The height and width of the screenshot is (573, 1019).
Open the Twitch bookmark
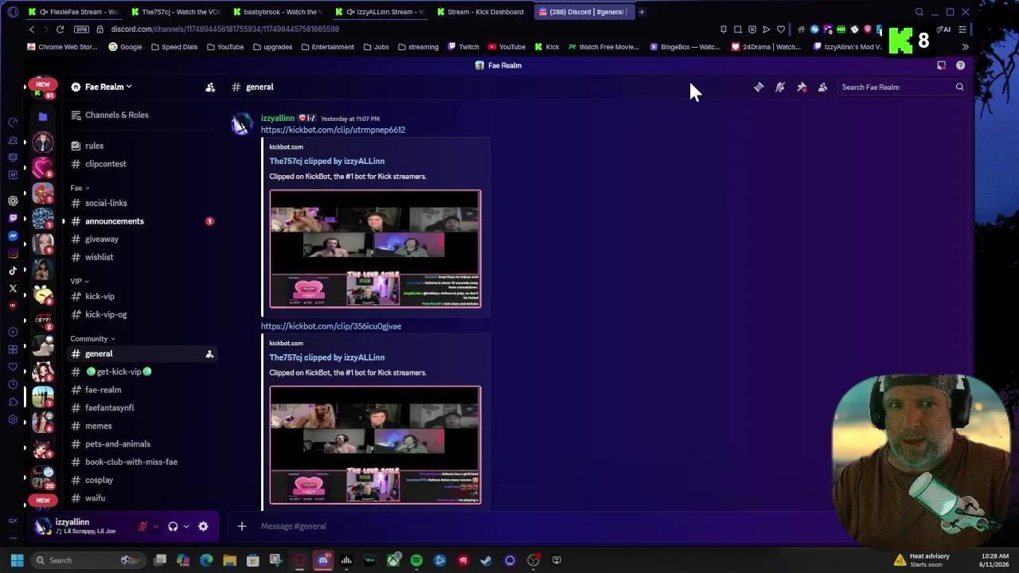(x=463, y=47)
